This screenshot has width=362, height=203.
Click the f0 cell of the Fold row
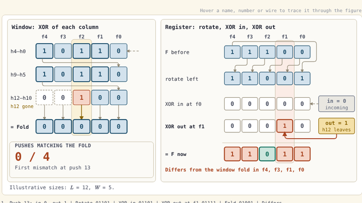[x=119, y=126]
